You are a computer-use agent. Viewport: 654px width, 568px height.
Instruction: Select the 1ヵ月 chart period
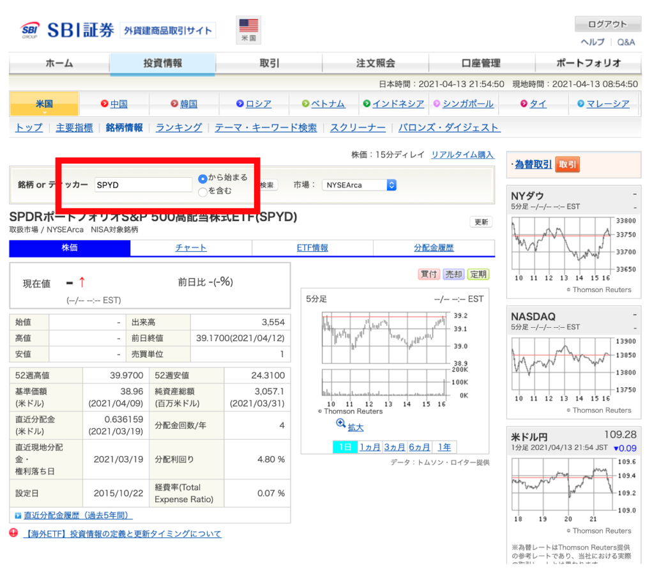coord(370,447)
